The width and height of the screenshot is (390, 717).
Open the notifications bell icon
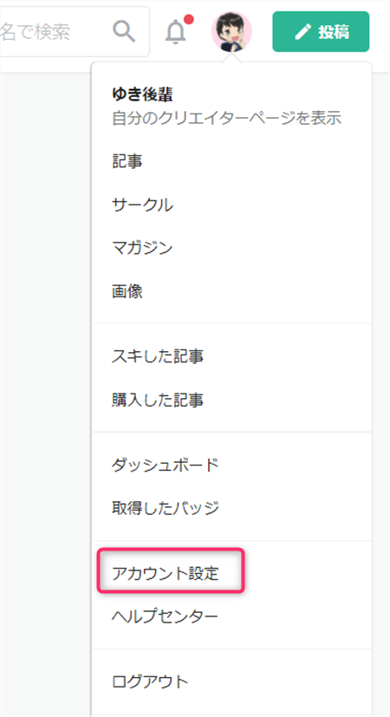coord(175,32)
